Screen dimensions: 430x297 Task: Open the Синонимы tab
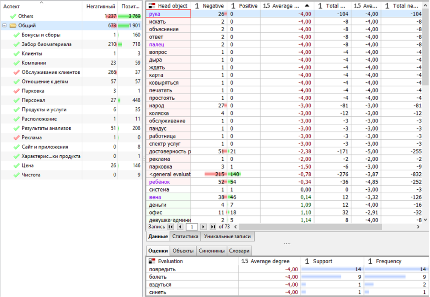coord(212,251)
